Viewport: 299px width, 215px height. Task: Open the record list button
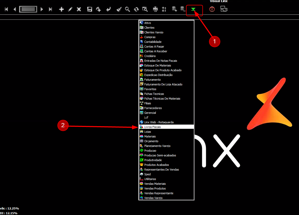tap(28, 9)
